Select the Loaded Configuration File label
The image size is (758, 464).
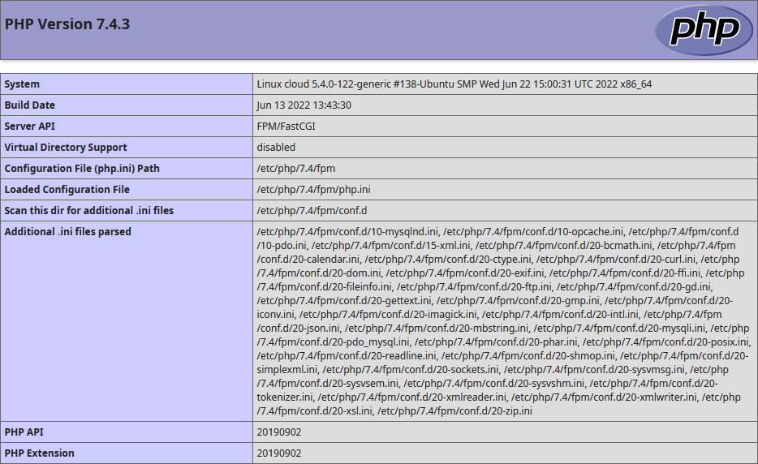(x=67, y=190)
